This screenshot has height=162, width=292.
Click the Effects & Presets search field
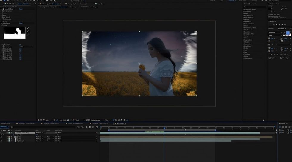255,7
